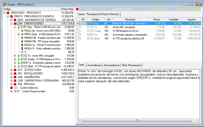Click green arrow icon of ECPI.1bac
The width and height of the screenshot is (204, 127).
(x=19, y=27)
